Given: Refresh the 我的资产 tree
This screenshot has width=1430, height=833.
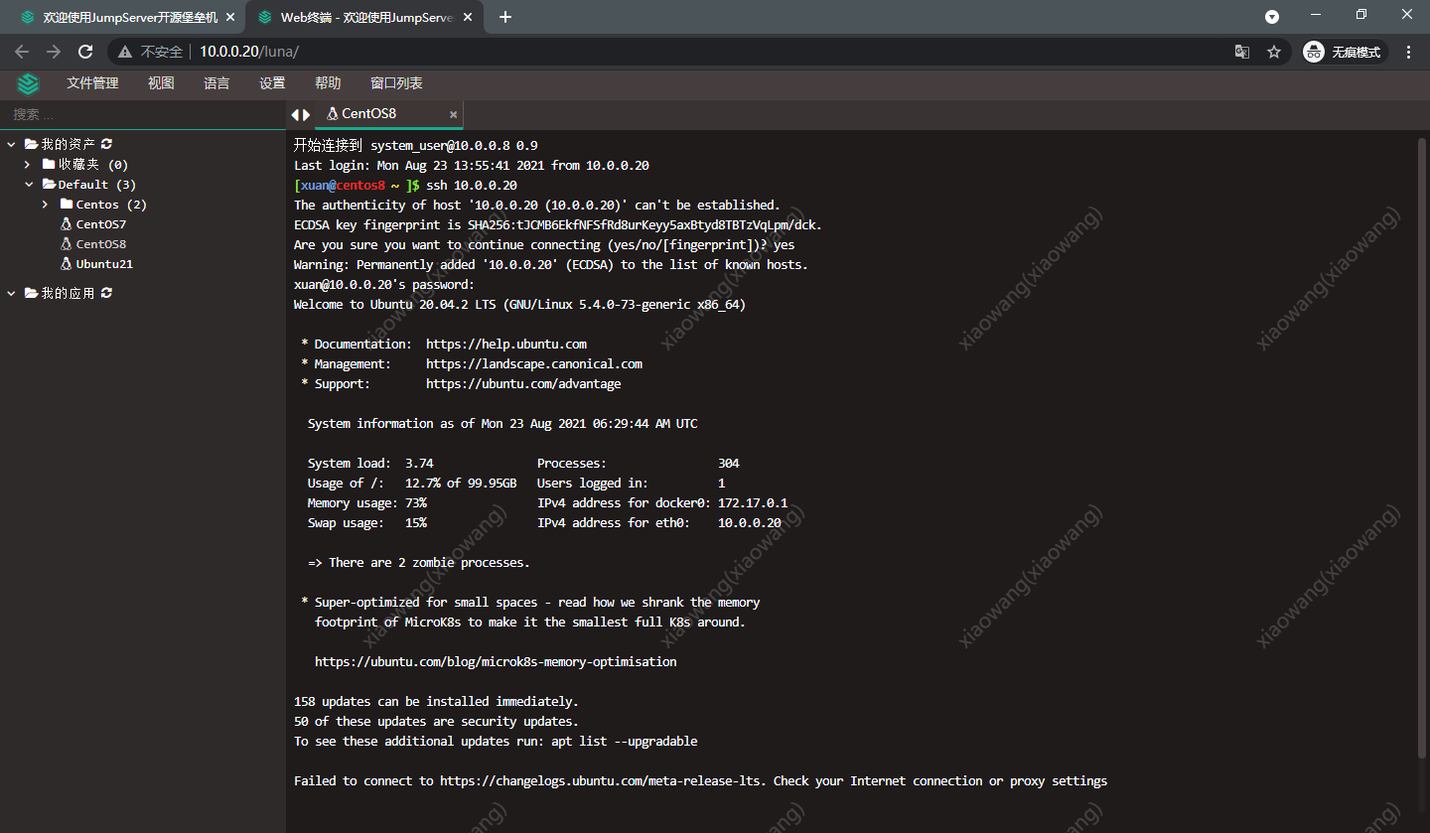Looking at the screenshot, I should [x=106, y=145].
